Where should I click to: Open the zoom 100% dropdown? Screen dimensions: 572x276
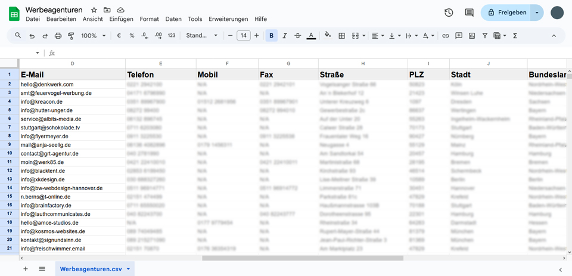94,36
